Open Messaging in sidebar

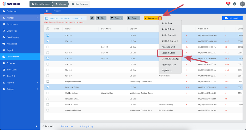coord(20,44)
